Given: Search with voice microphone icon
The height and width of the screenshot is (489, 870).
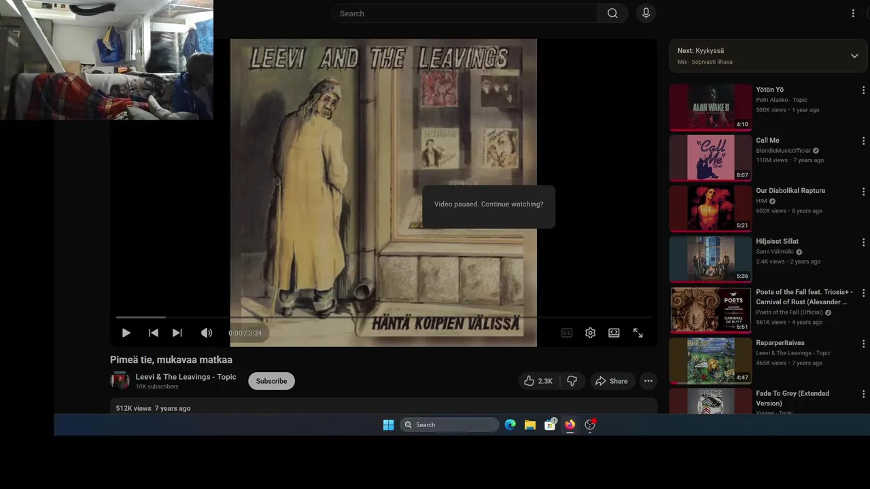Looking at the screenshot, I should (646, 14).
